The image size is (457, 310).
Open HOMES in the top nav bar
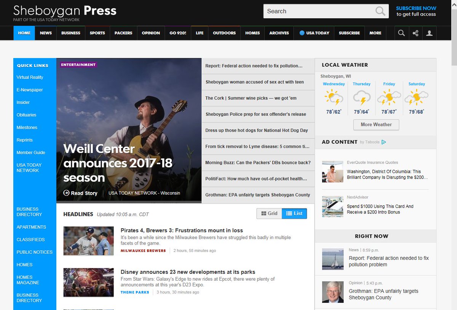252,33
